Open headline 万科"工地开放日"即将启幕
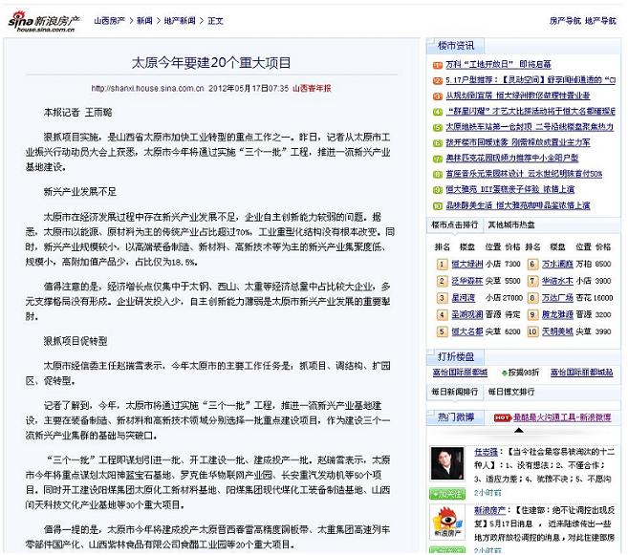 (x=499, y=65)
